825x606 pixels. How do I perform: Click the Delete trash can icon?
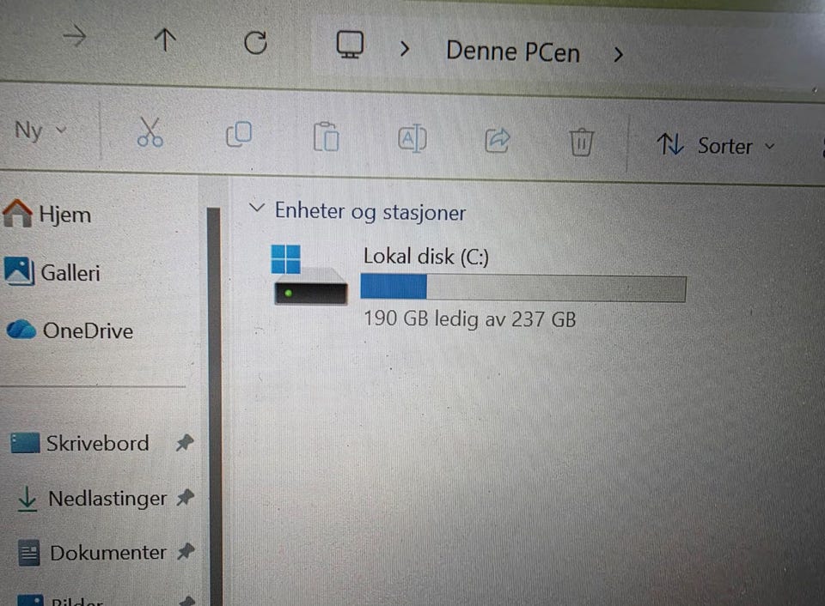[x=582, y=142]
